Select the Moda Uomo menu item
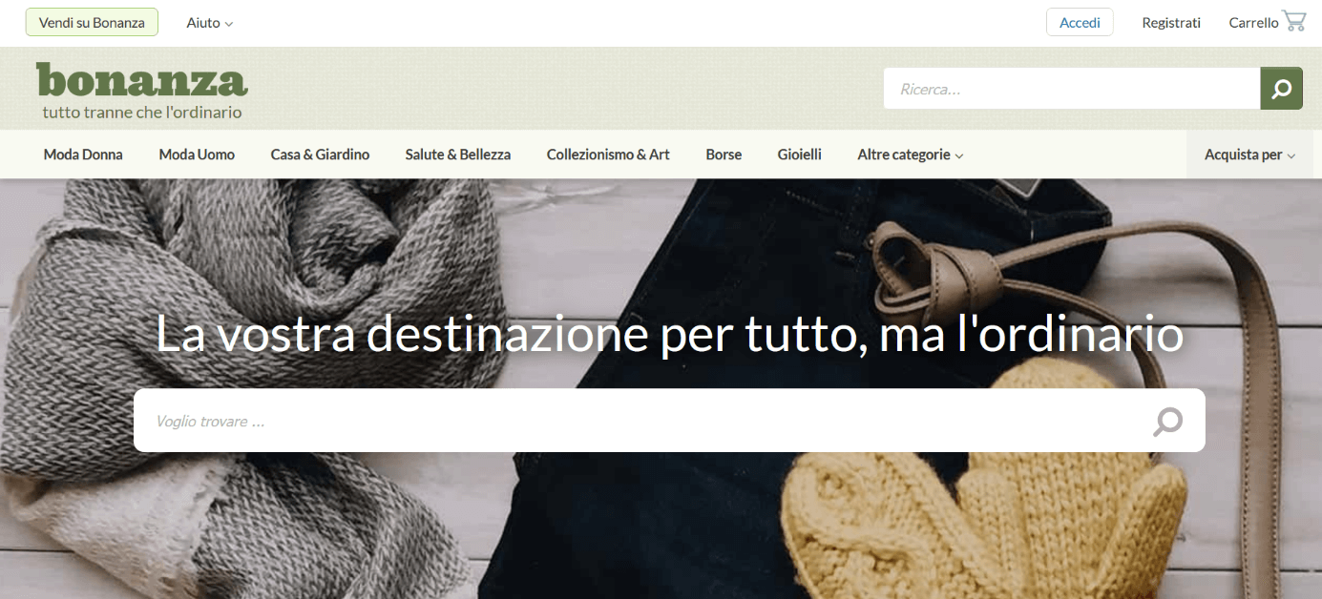 (197, 155)
